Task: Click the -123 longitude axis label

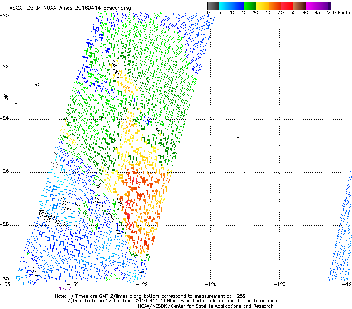Action: (280, 284)
